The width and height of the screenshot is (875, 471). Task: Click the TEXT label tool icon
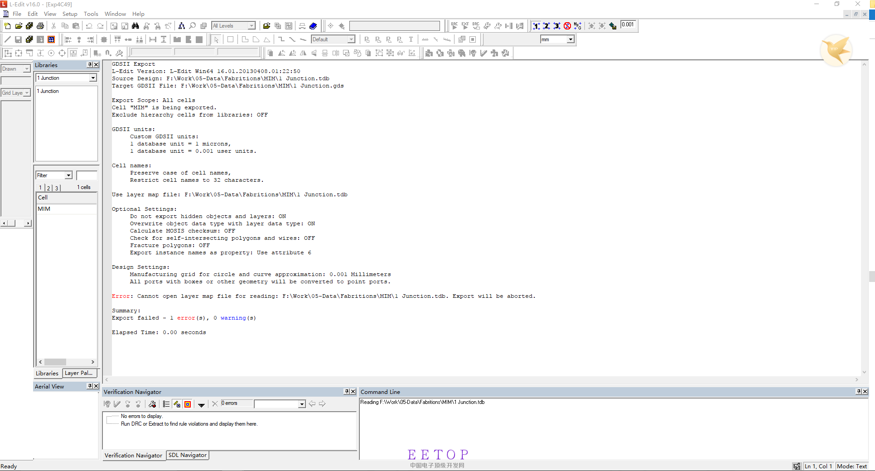(x=73, y=53)
